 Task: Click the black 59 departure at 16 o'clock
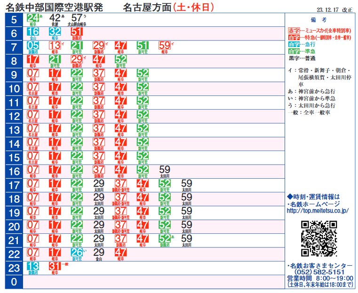[164, 170]
